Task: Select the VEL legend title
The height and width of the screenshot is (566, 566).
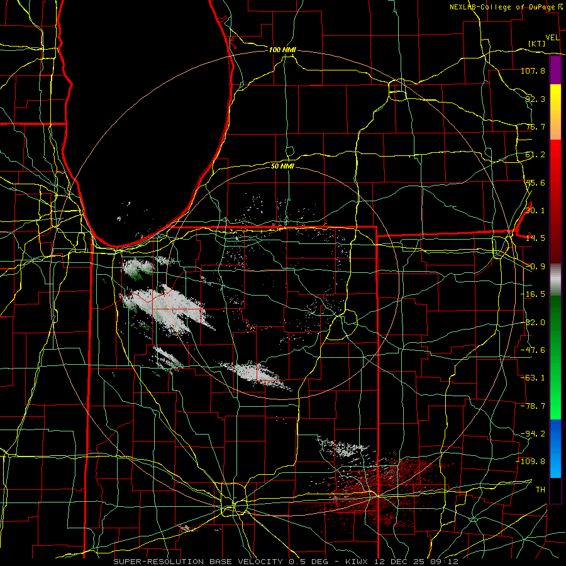Action: coord(553,38)
